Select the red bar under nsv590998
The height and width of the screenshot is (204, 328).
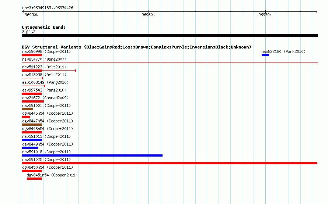32,55
